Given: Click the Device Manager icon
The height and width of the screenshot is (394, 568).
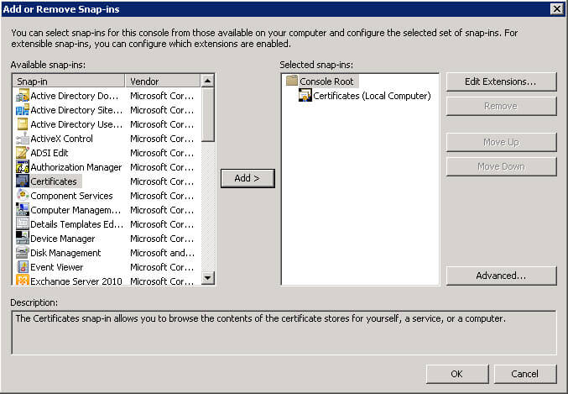Looking at the screenshot, I should click(x=23, y=239).
